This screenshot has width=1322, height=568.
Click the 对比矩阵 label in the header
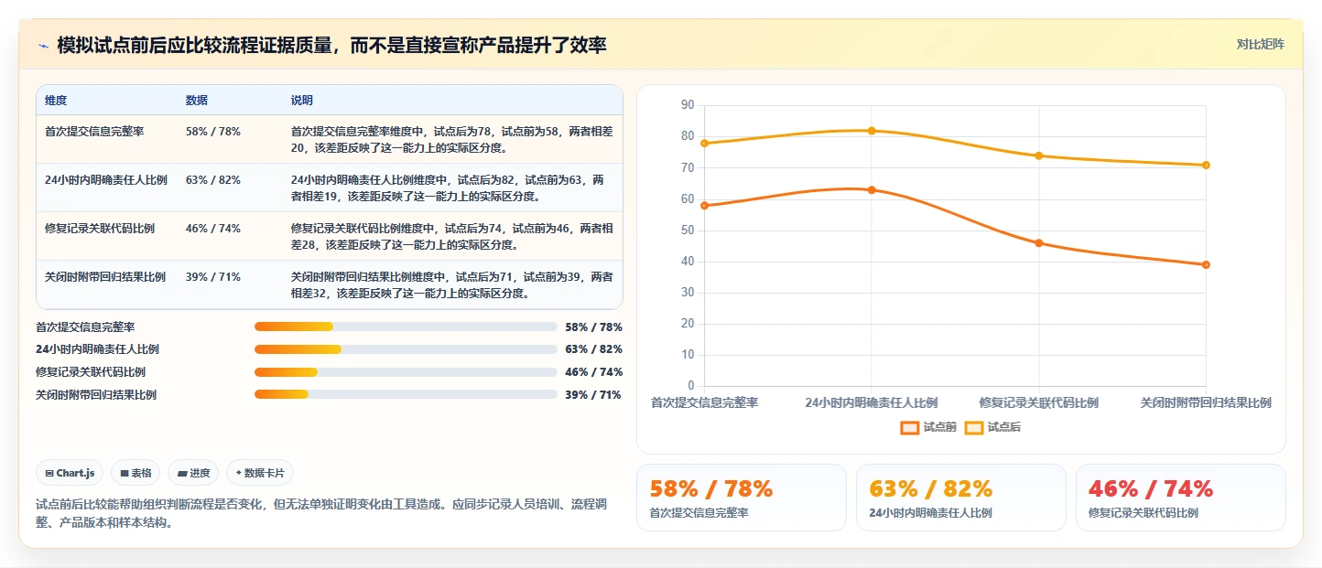point(1260,44)
